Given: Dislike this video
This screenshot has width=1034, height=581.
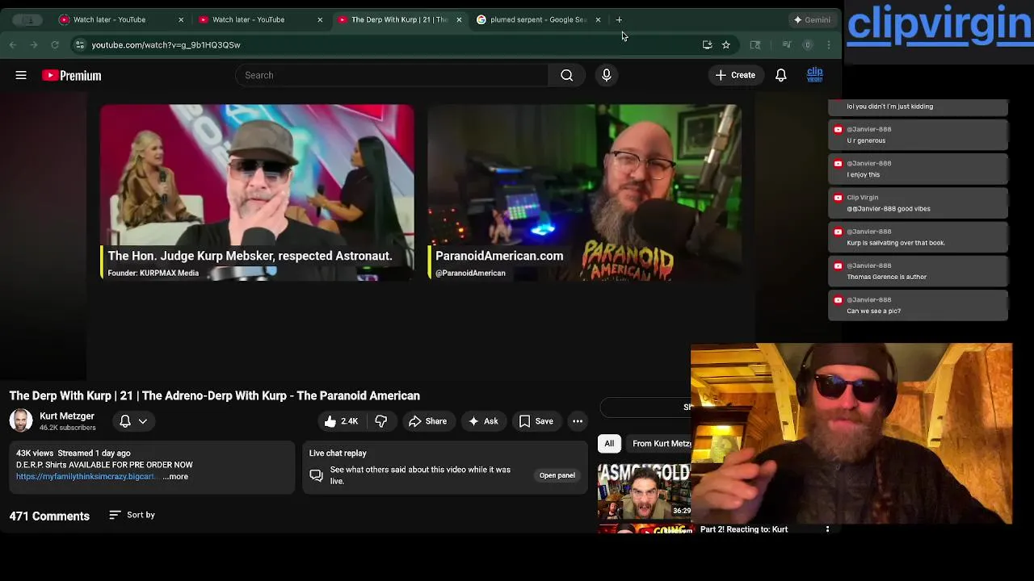Looking at the screenshot, I should tap(380, 421).
